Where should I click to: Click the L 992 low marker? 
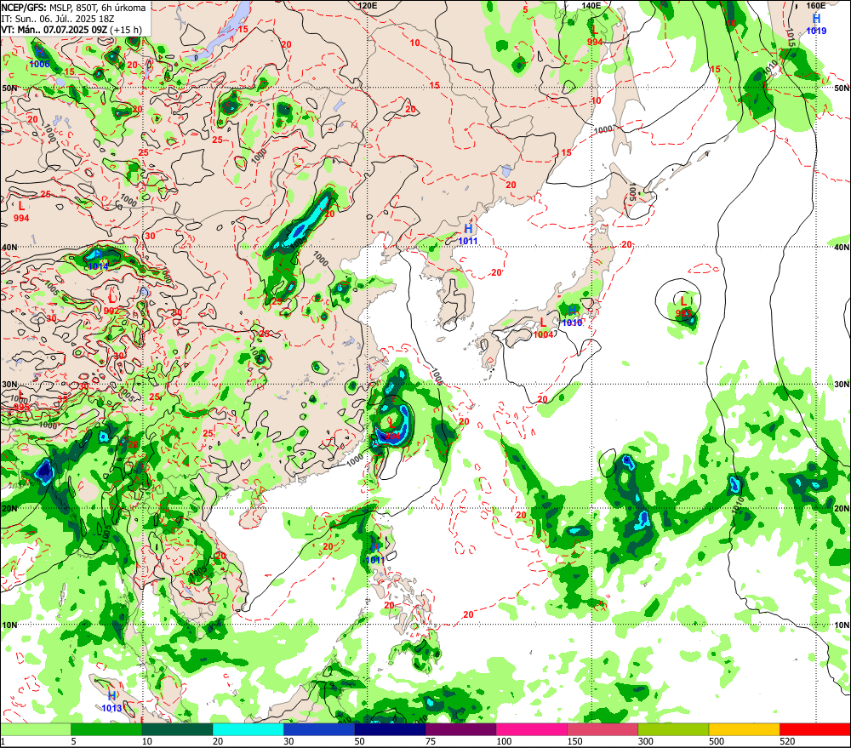click(x=111, y=305)
